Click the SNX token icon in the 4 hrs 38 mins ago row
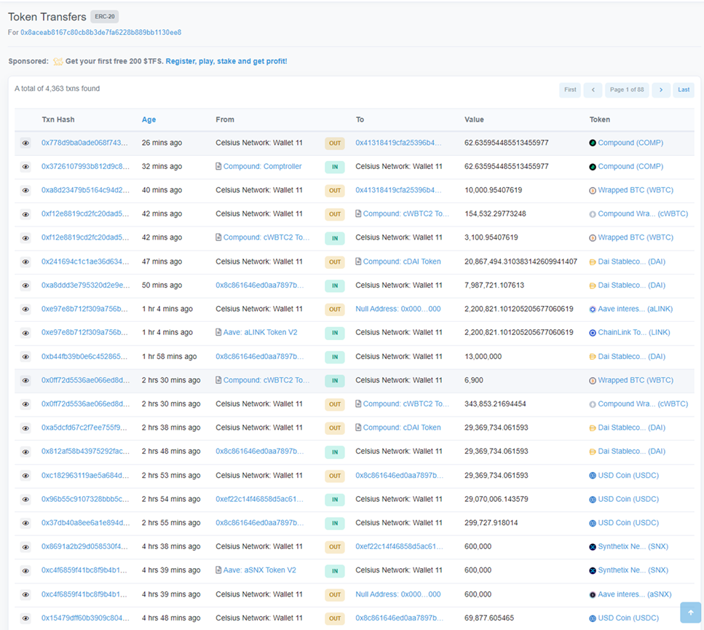 click(593, 547)
